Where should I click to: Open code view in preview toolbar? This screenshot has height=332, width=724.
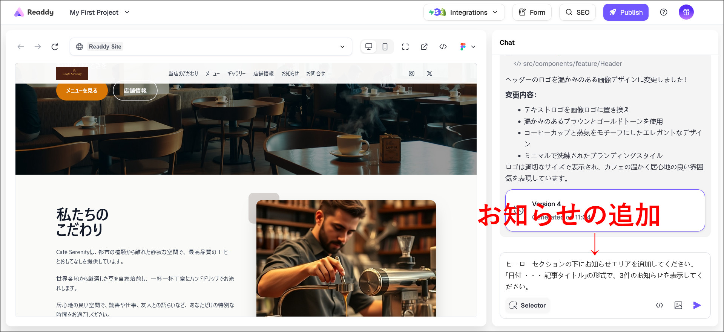[x=443, y=47]
